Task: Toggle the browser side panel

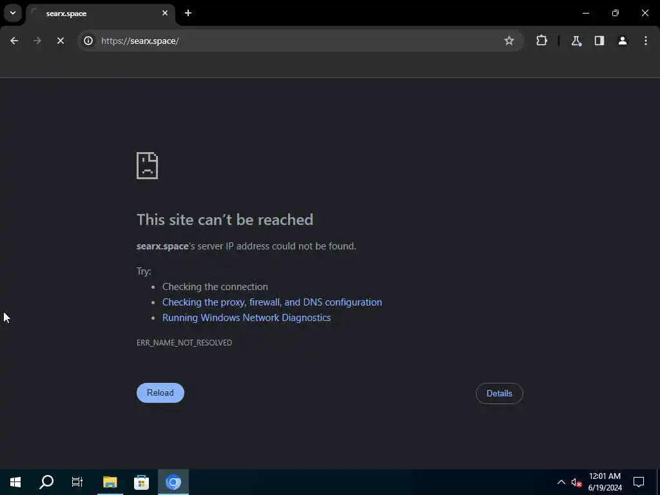Action: pyautogui.click(x=599, y=41)
